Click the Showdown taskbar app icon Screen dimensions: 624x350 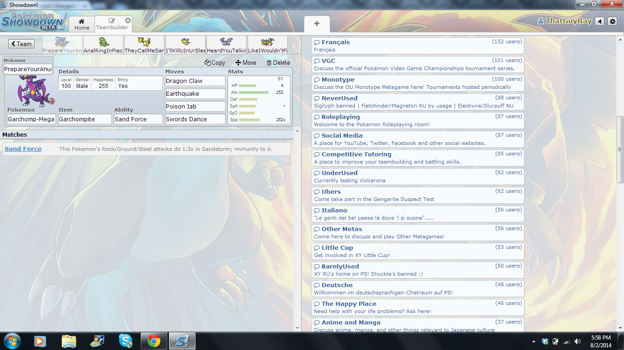(182, 341)
